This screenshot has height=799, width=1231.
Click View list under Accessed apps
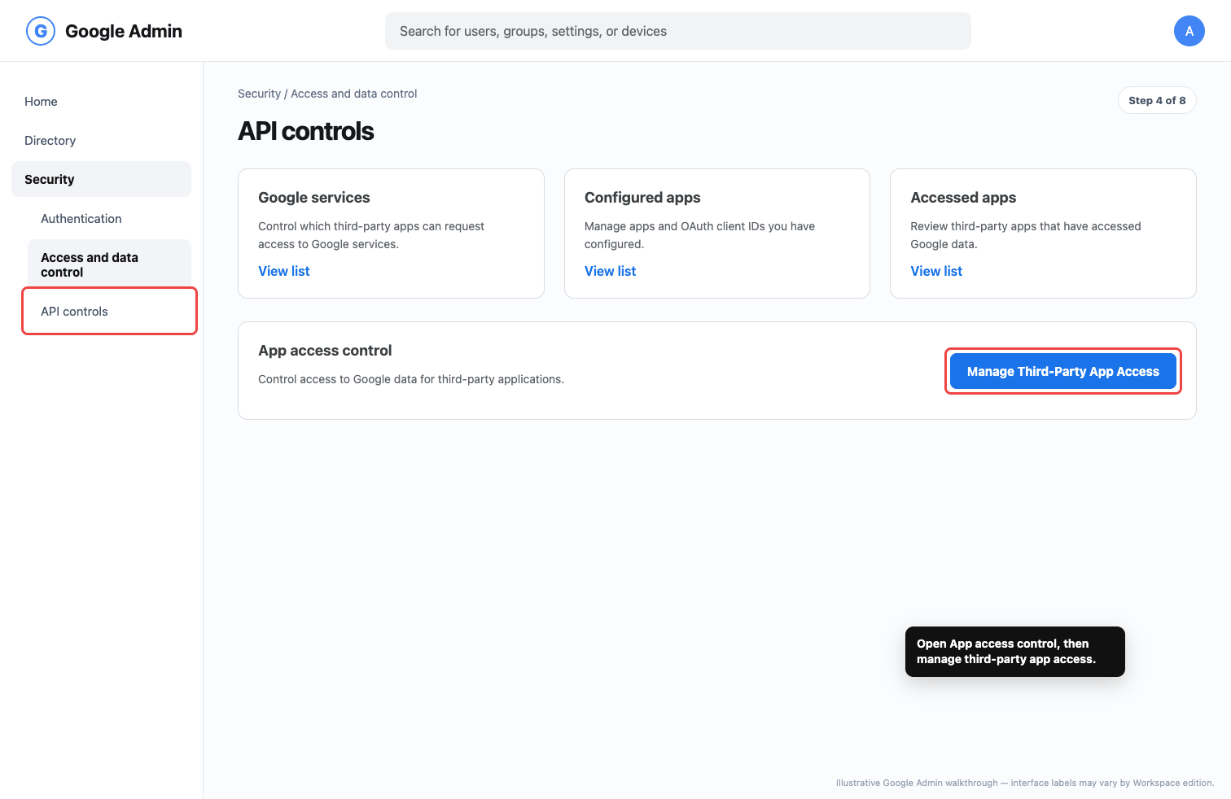[x=936, y=271]
